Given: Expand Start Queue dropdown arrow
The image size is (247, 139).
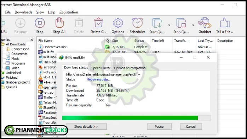Looking at the screenshot, I should click(169, 25).
